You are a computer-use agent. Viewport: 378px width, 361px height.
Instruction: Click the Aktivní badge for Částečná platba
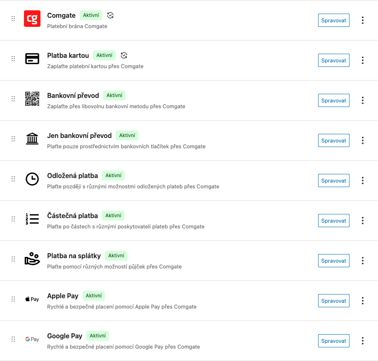(113, 216)
